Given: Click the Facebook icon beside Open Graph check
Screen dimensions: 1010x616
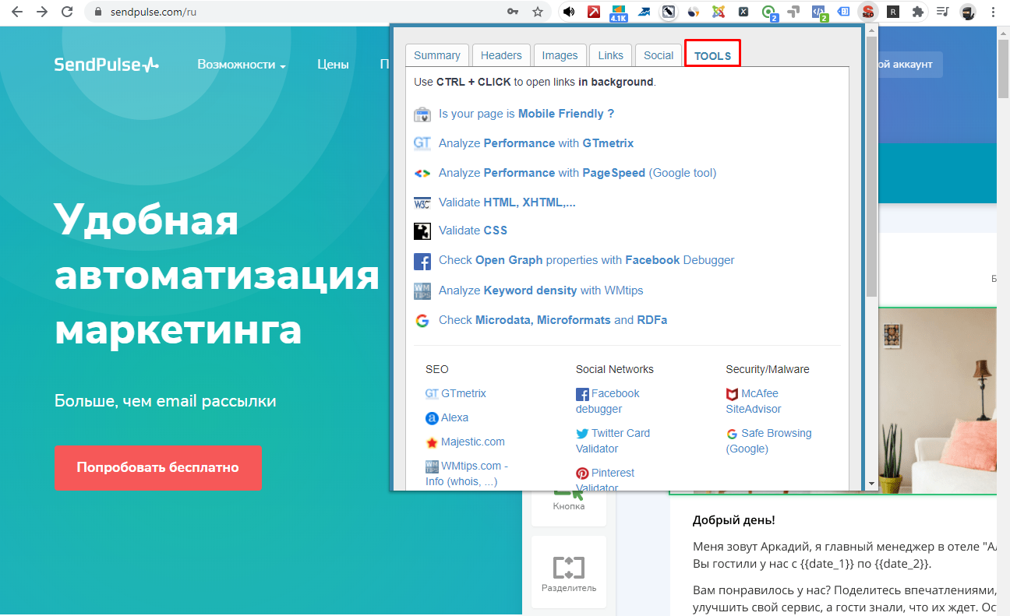Looking at the screenshot, I should (x=422, y=261).
